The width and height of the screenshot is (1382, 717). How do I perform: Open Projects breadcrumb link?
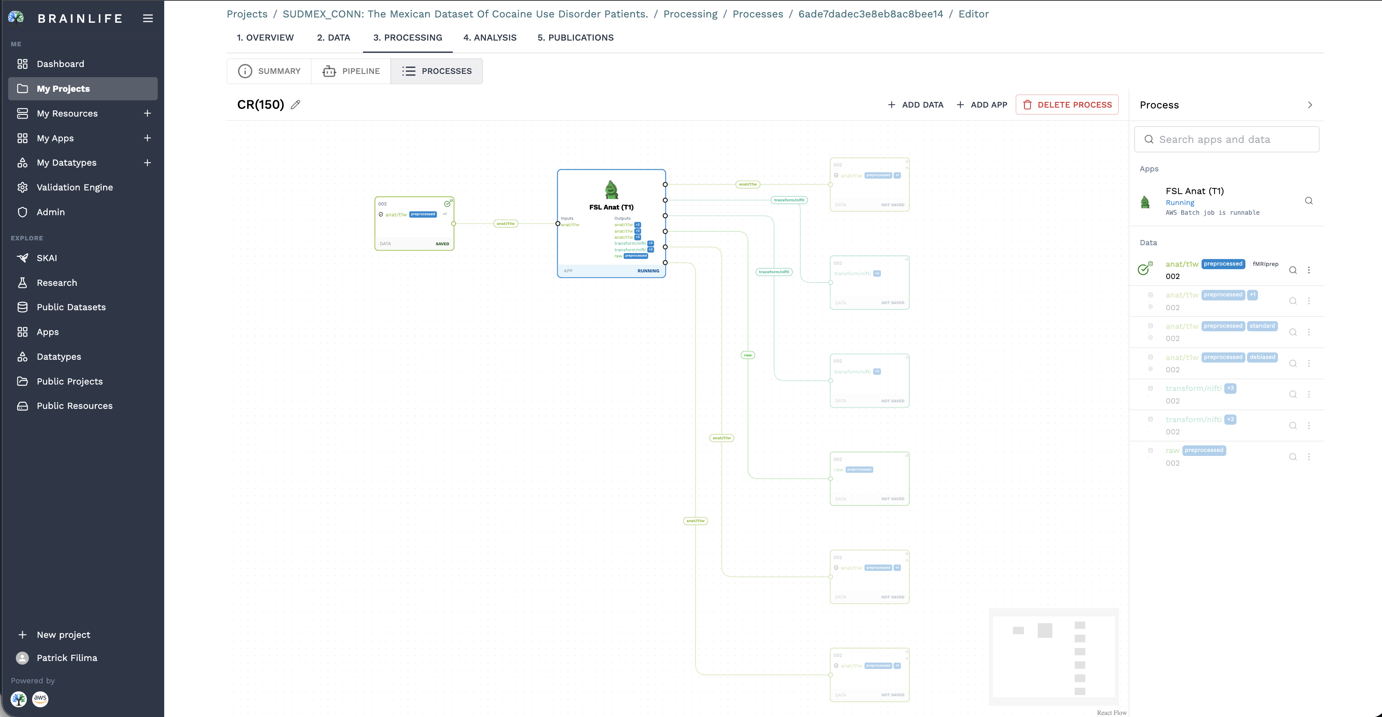point(247,14)
